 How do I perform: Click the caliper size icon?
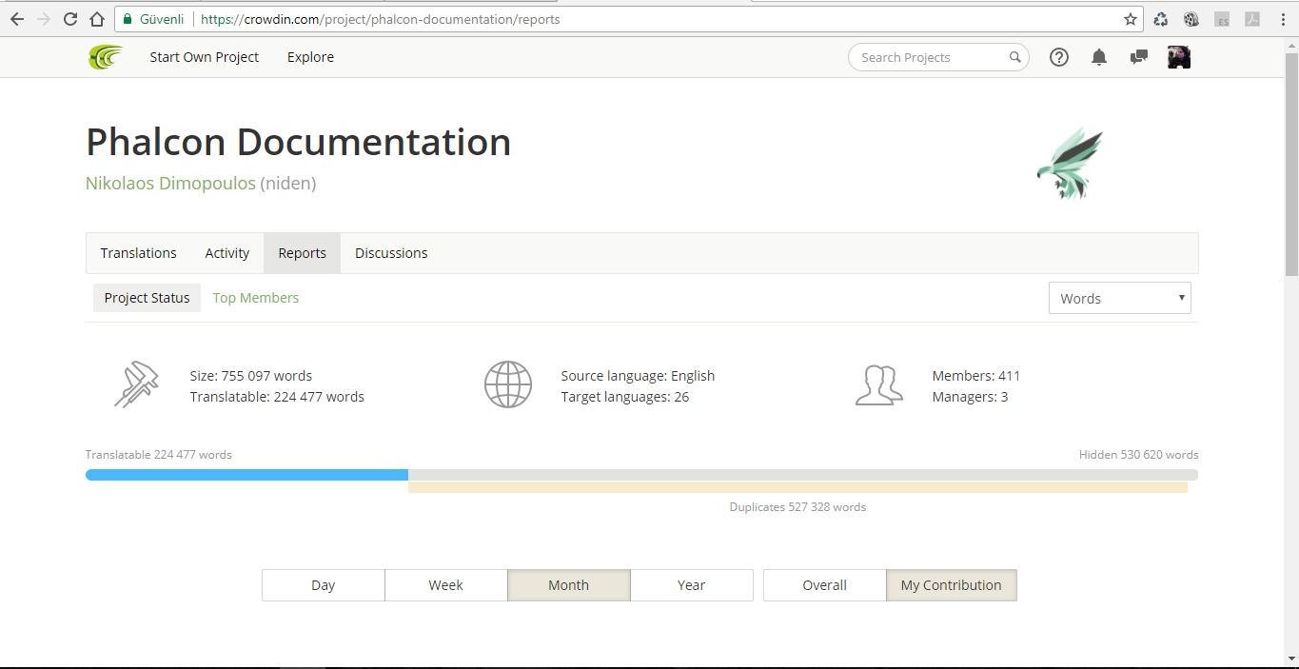click(136, 384)
